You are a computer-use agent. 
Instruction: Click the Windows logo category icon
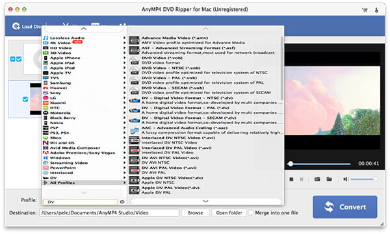pyautogui.click(x=45, y=158)
